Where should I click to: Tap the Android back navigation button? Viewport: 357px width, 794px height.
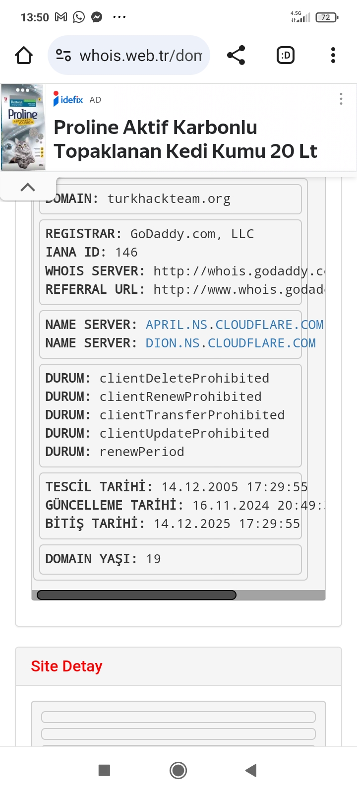pos(251,770)
